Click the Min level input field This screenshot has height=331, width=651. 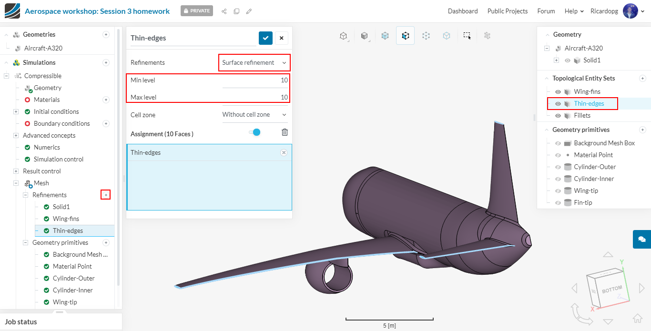click(x=255, y=80)
